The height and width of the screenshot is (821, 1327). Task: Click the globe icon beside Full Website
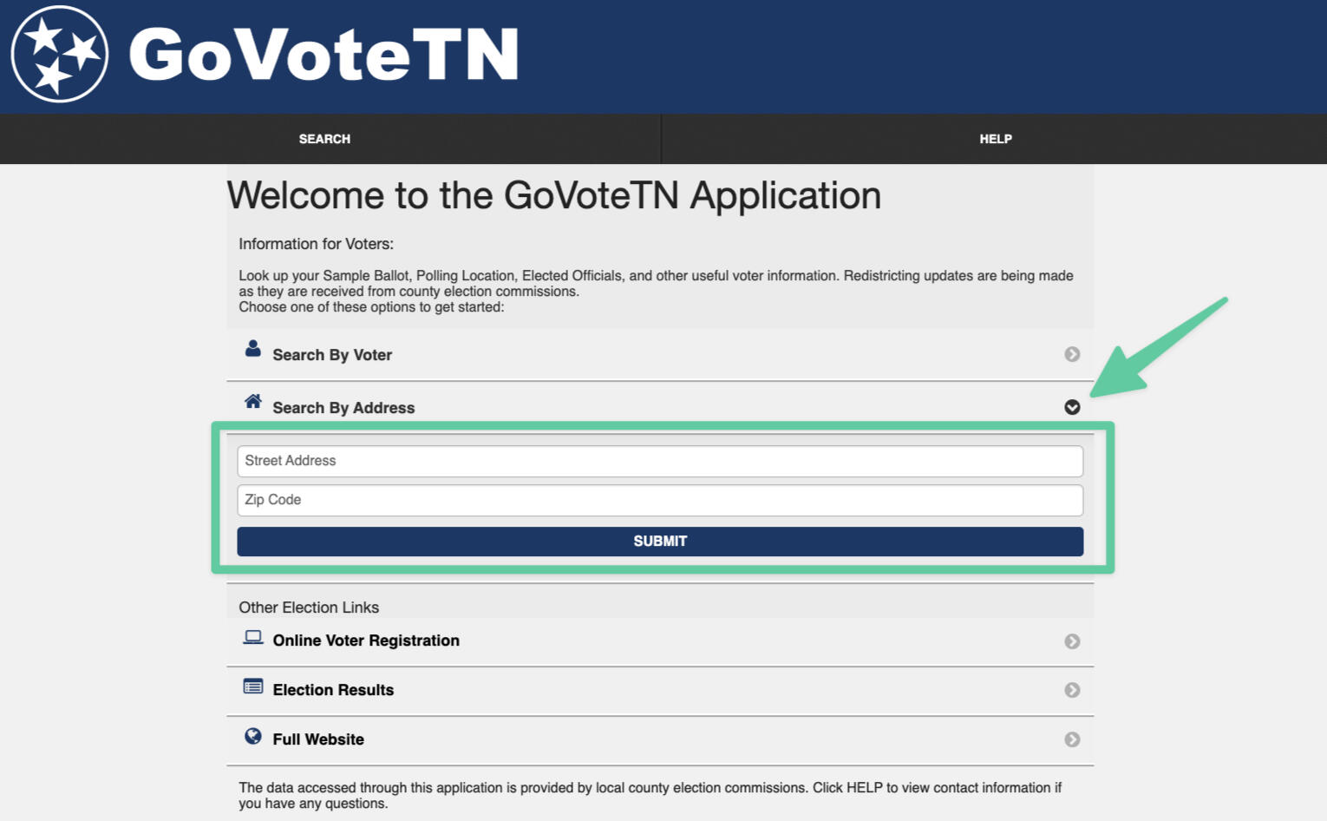[252, 736]
